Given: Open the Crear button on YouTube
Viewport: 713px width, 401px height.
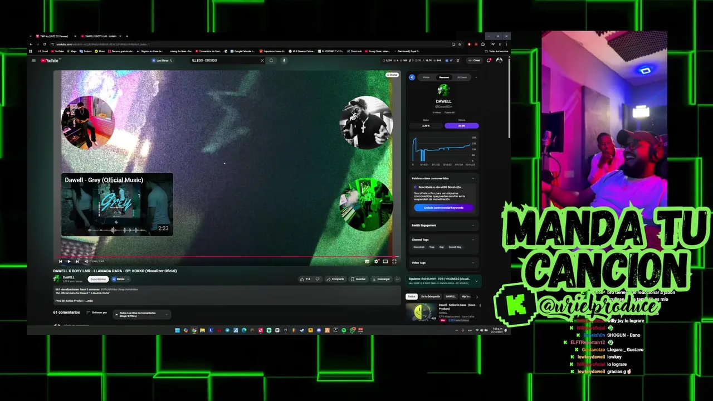Looking at the screenshot, I should pos(474,60).
